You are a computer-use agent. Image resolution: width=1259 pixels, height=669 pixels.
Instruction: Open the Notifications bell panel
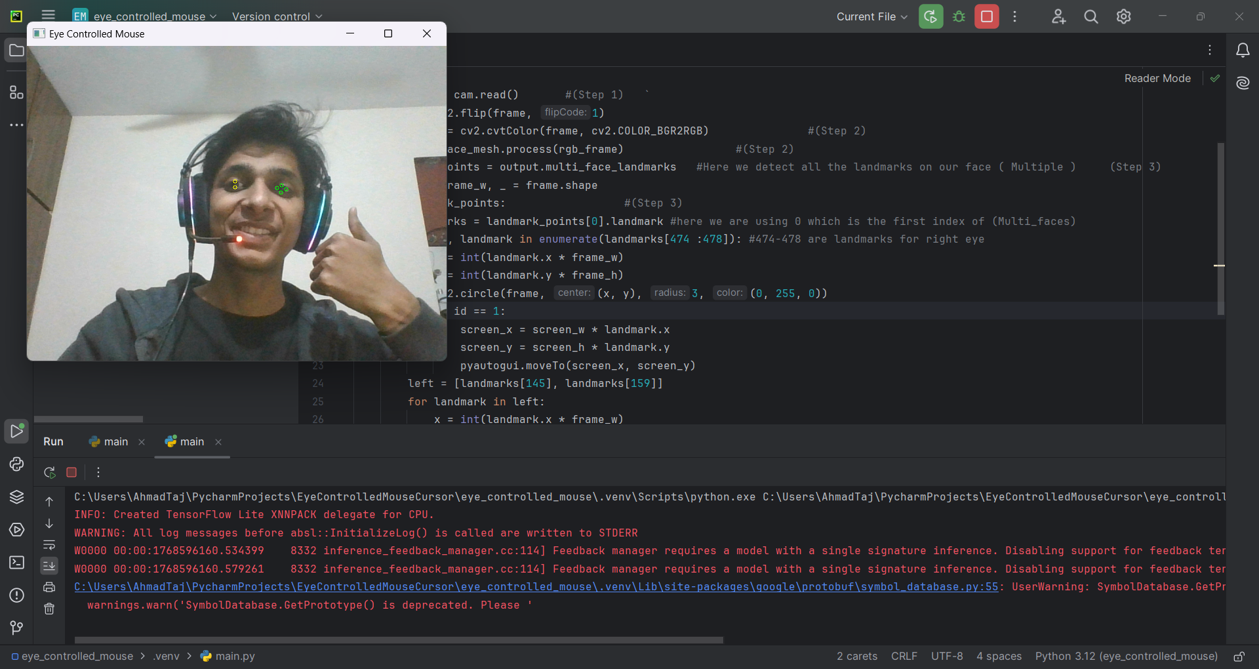pos(1243,51)
